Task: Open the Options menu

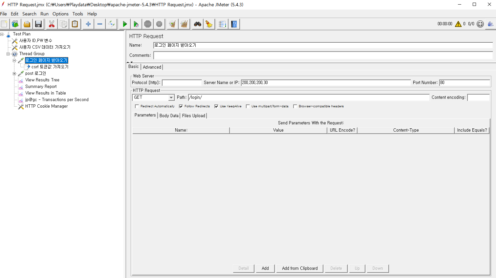Action: coord(60,14)
